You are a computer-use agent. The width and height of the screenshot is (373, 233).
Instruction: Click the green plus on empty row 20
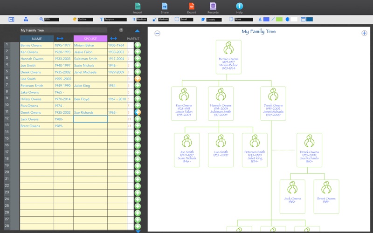click(x=138, y=172)
